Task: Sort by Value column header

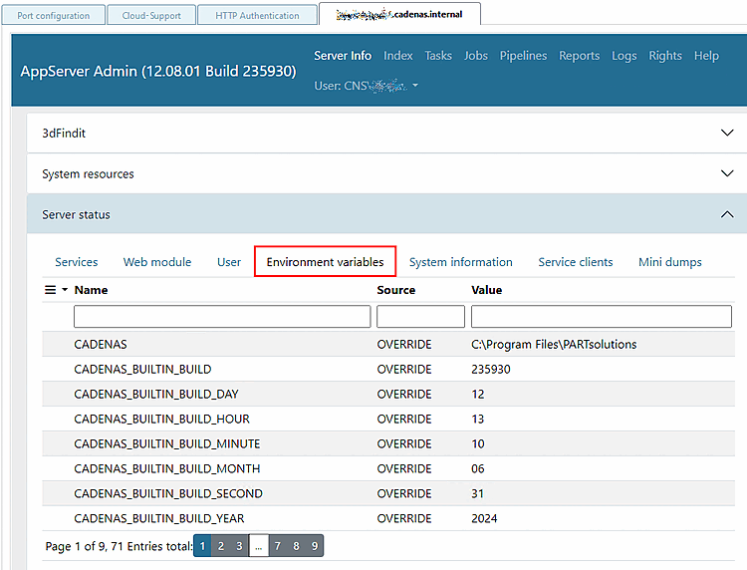Action: tap(486, 290)
